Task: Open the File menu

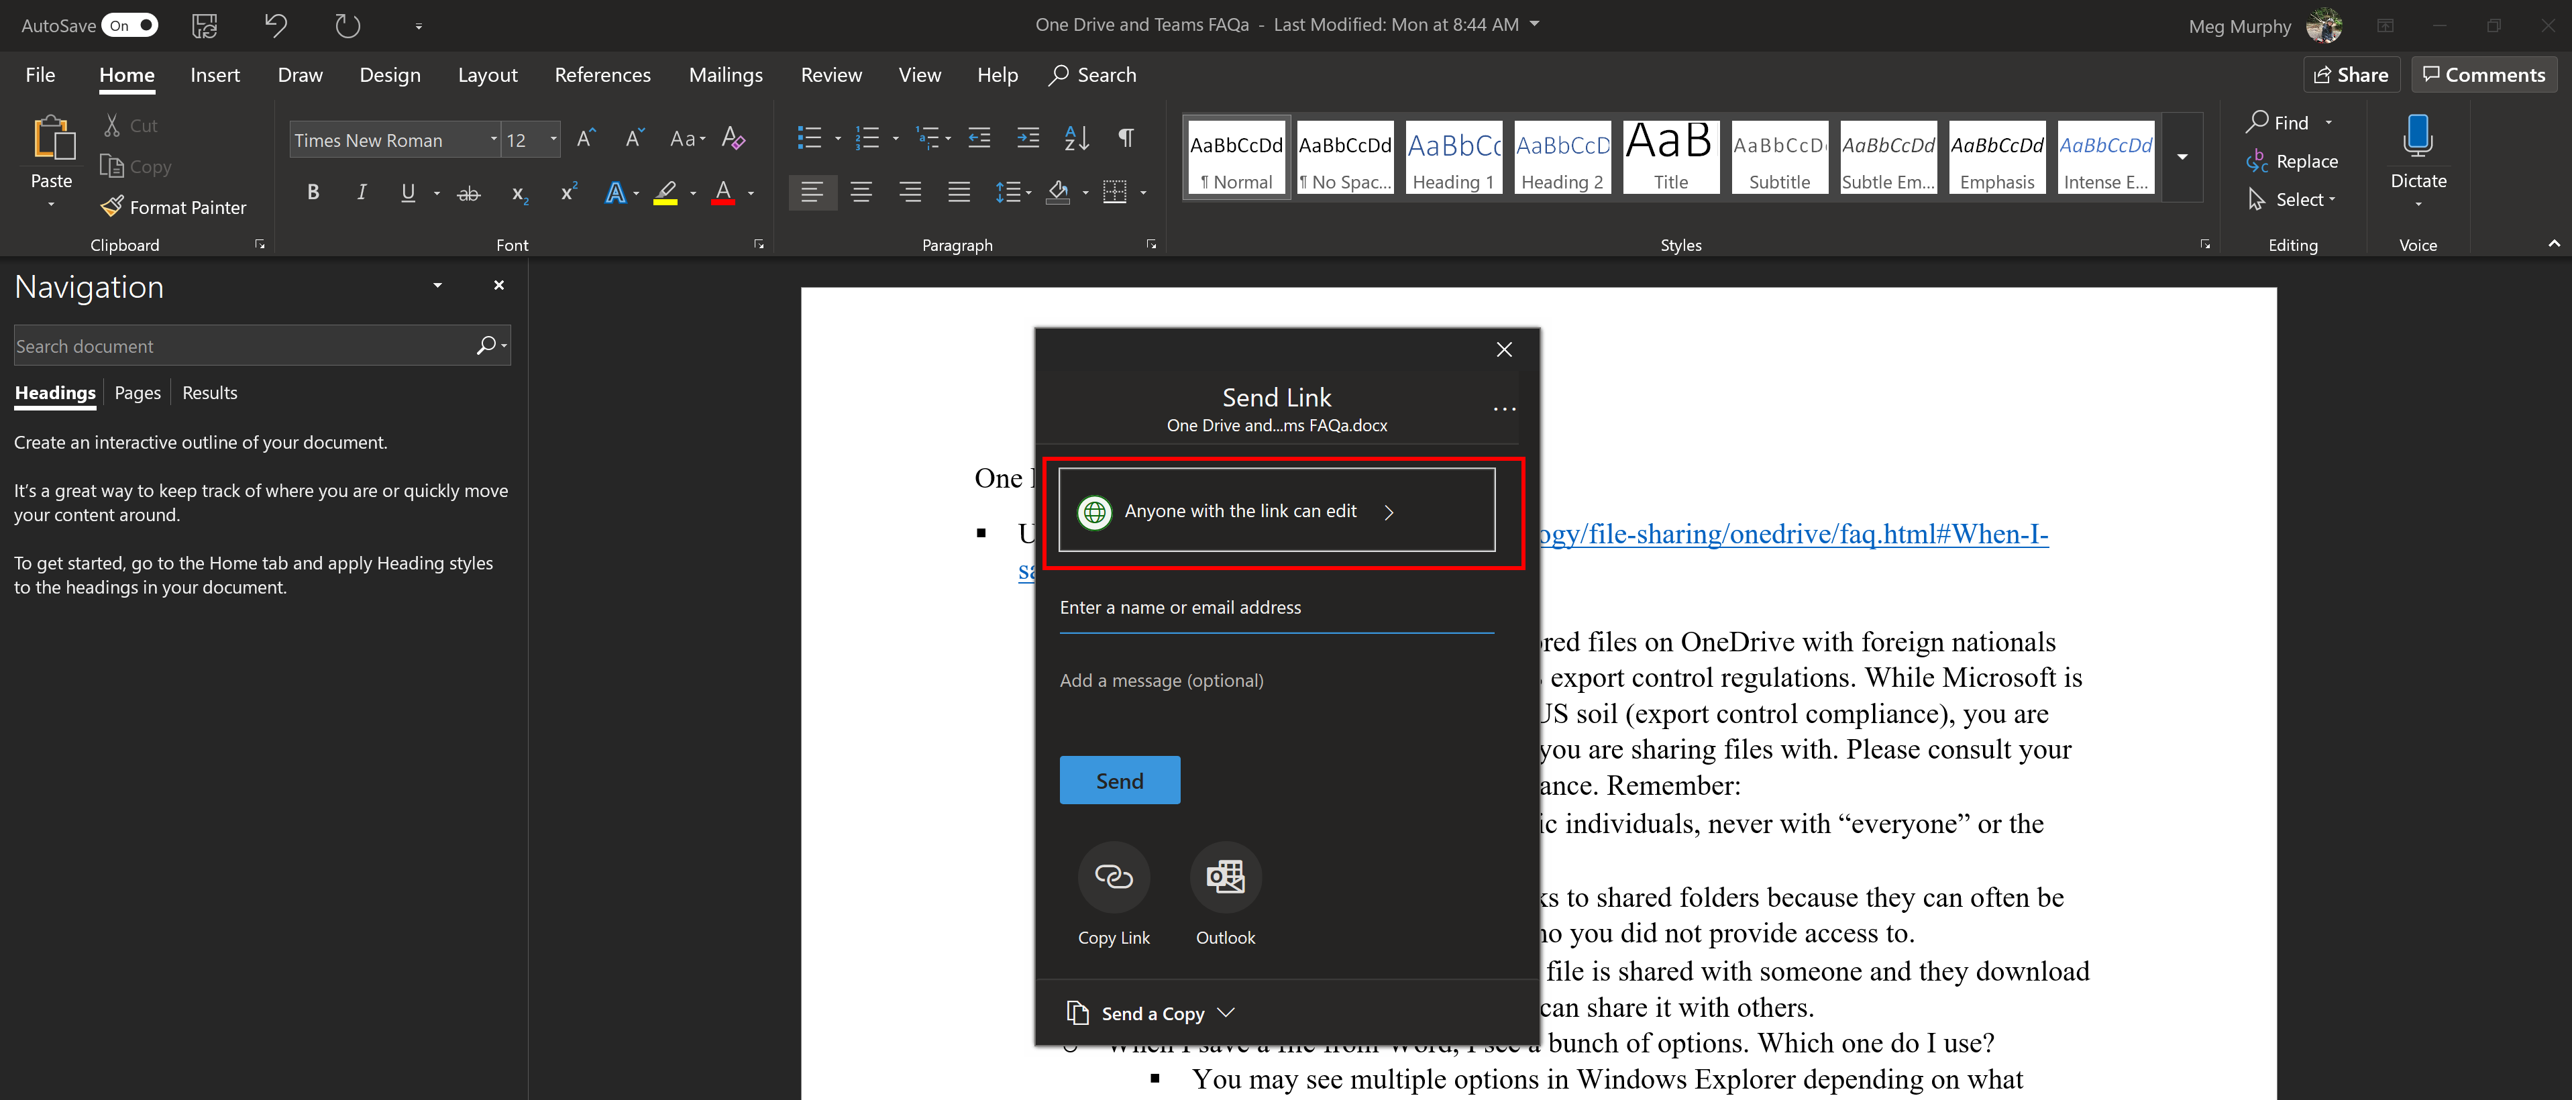Action: click(40, 75)
